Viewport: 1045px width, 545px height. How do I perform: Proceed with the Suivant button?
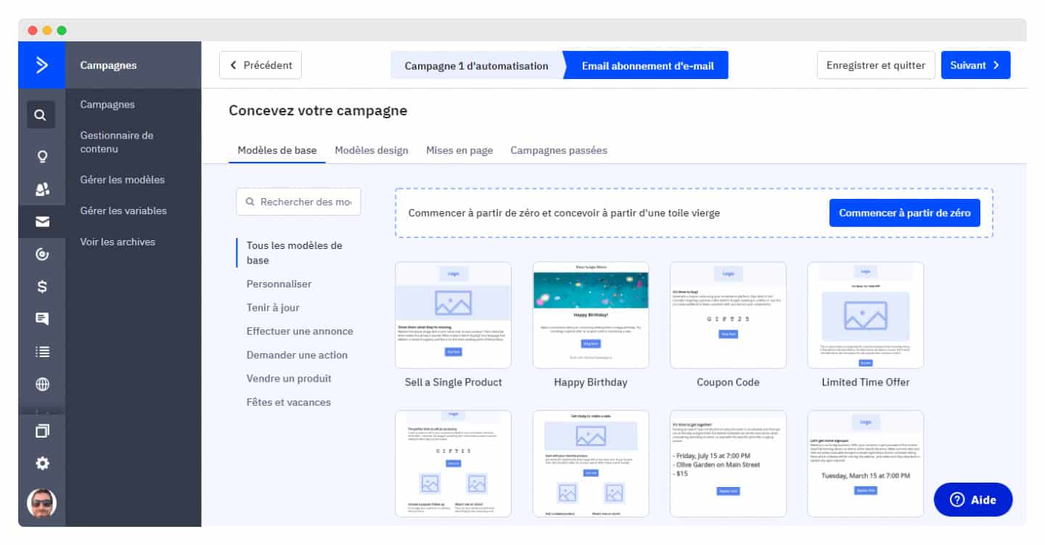[975, 65]
